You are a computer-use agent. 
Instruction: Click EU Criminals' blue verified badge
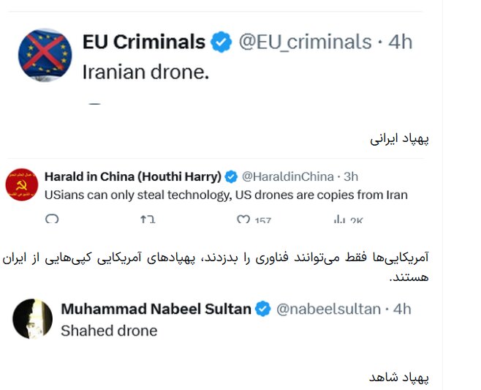point(221,42)
